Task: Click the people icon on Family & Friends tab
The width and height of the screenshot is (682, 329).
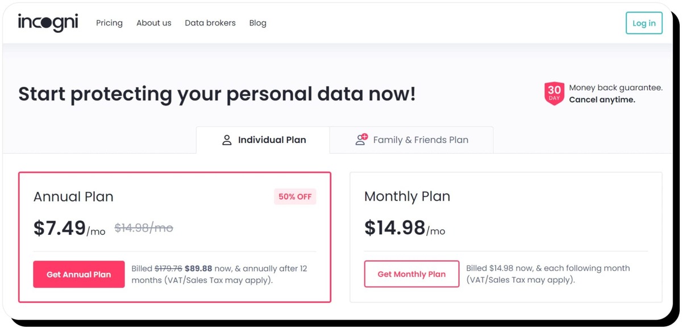Action: click(361, 140)
